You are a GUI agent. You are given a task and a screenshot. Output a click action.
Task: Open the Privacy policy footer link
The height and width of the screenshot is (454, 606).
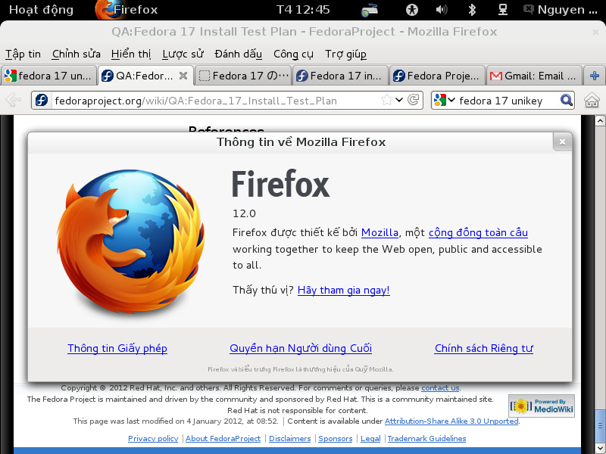point(153,439)
